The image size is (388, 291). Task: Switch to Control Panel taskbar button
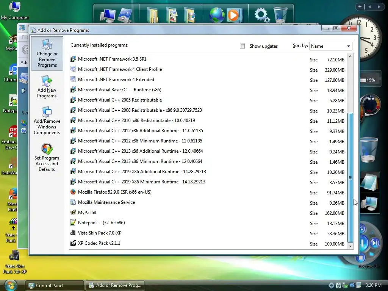click(x=54, y=286)
